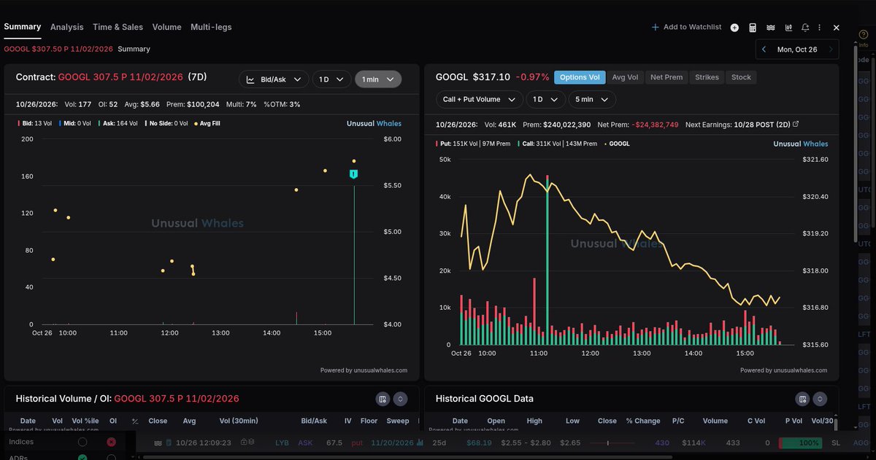Click the red GOOGL 307.5 P contract title
The height and width of the screenshot is (460, 876).
click(120, 77)
